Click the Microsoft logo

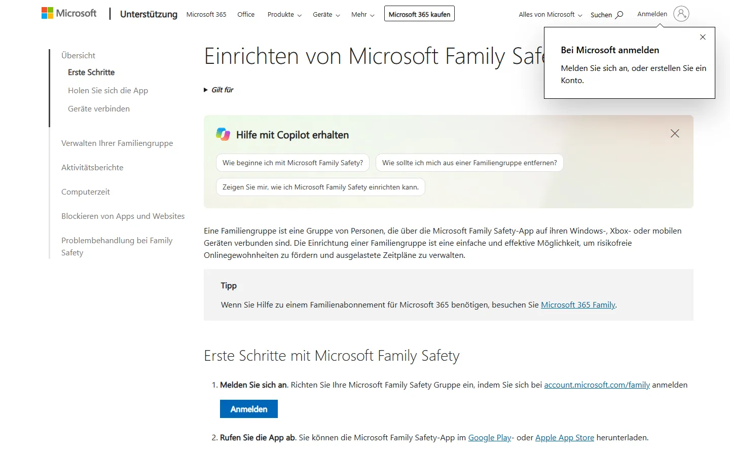point(69,13)
